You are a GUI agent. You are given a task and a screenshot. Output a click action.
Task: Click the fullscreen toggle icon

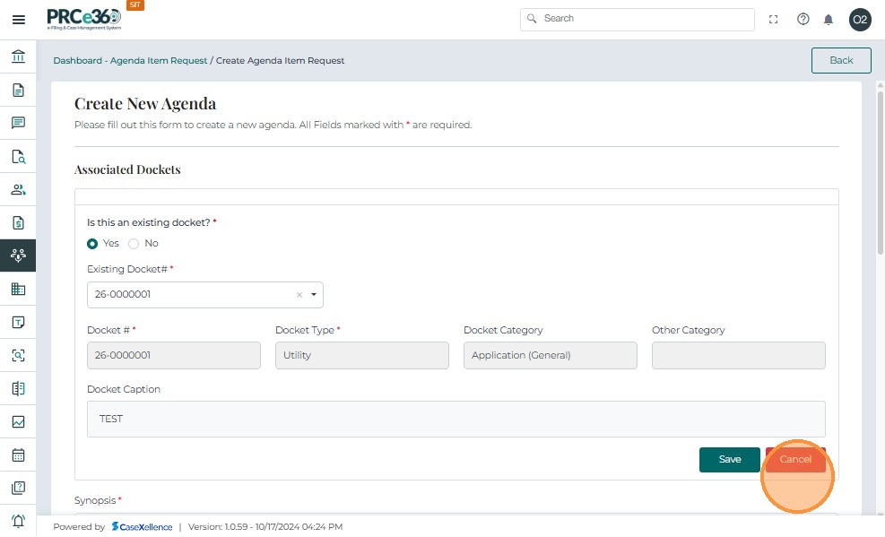[x=774, y=20]
